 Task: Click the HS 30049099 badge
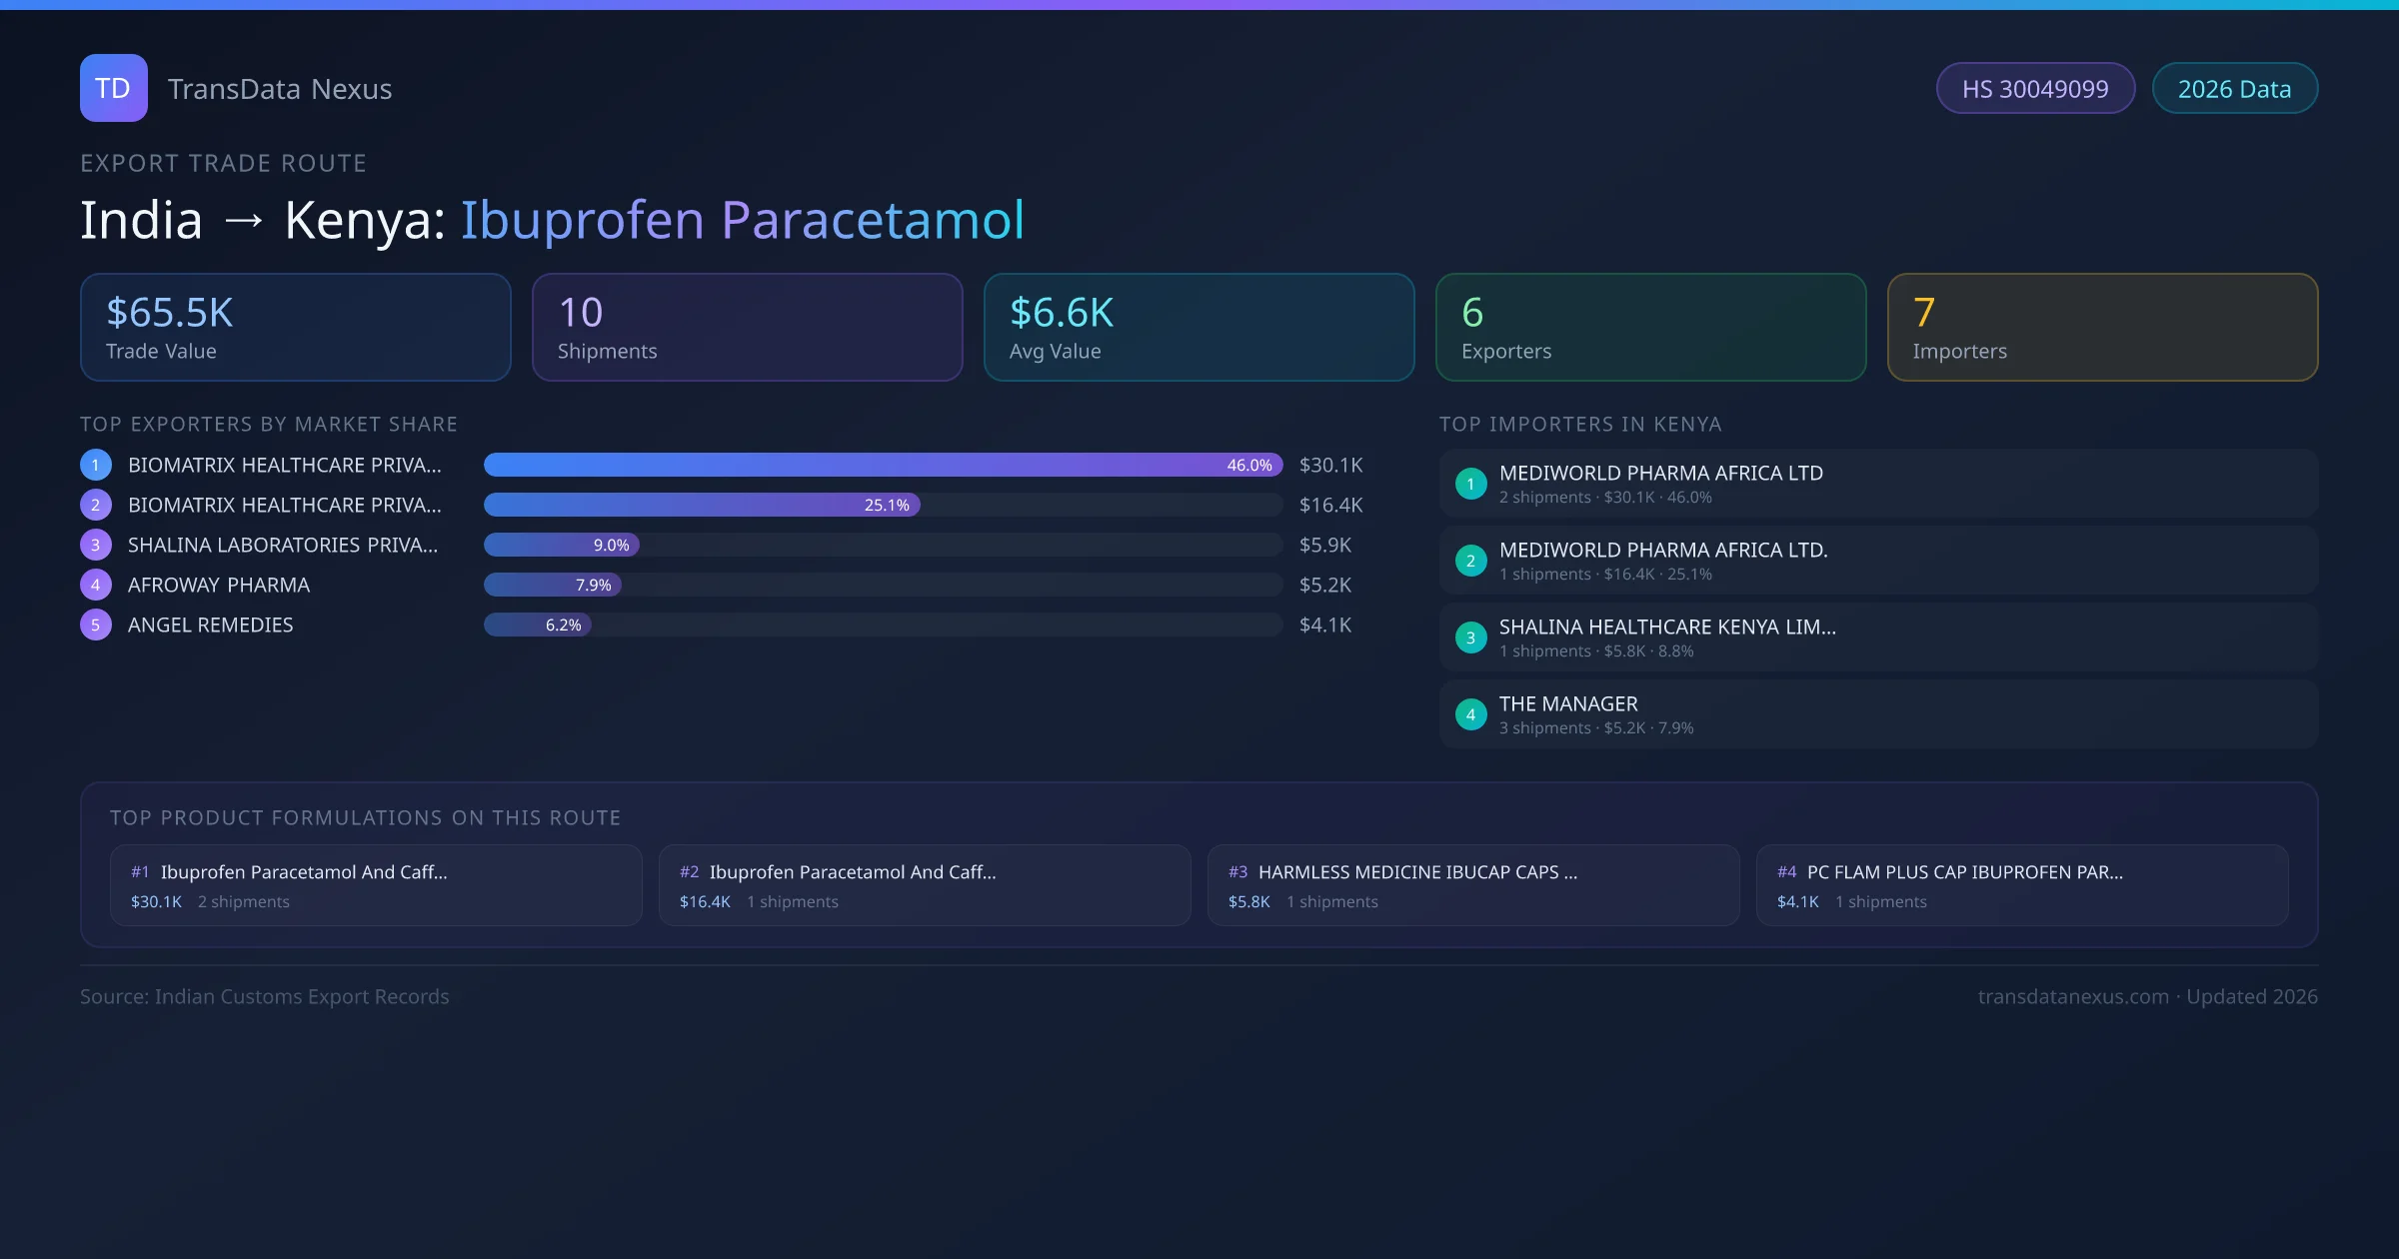point(2035,89)
